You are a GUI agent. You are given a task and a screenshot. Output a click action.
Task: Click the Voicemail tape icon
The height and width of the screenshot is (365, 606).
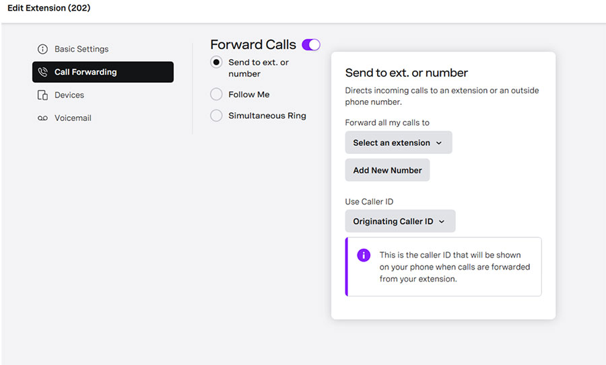pyautogui.click(x=42, y=118)
